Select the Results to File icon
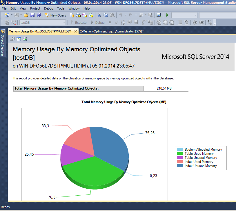This screenshot has width=236, height=211. click(172, 22)
